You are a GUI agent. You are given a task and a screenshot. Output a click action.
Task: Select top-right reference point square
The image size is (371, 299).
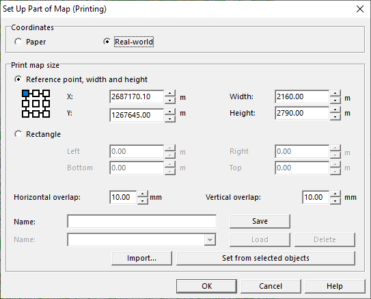pos(46,93)
